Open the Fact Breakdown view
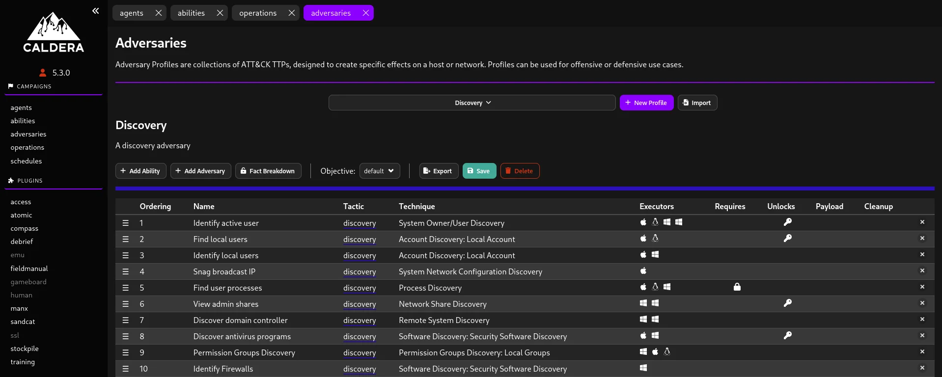The image size is (942, 377). point(268,171)
